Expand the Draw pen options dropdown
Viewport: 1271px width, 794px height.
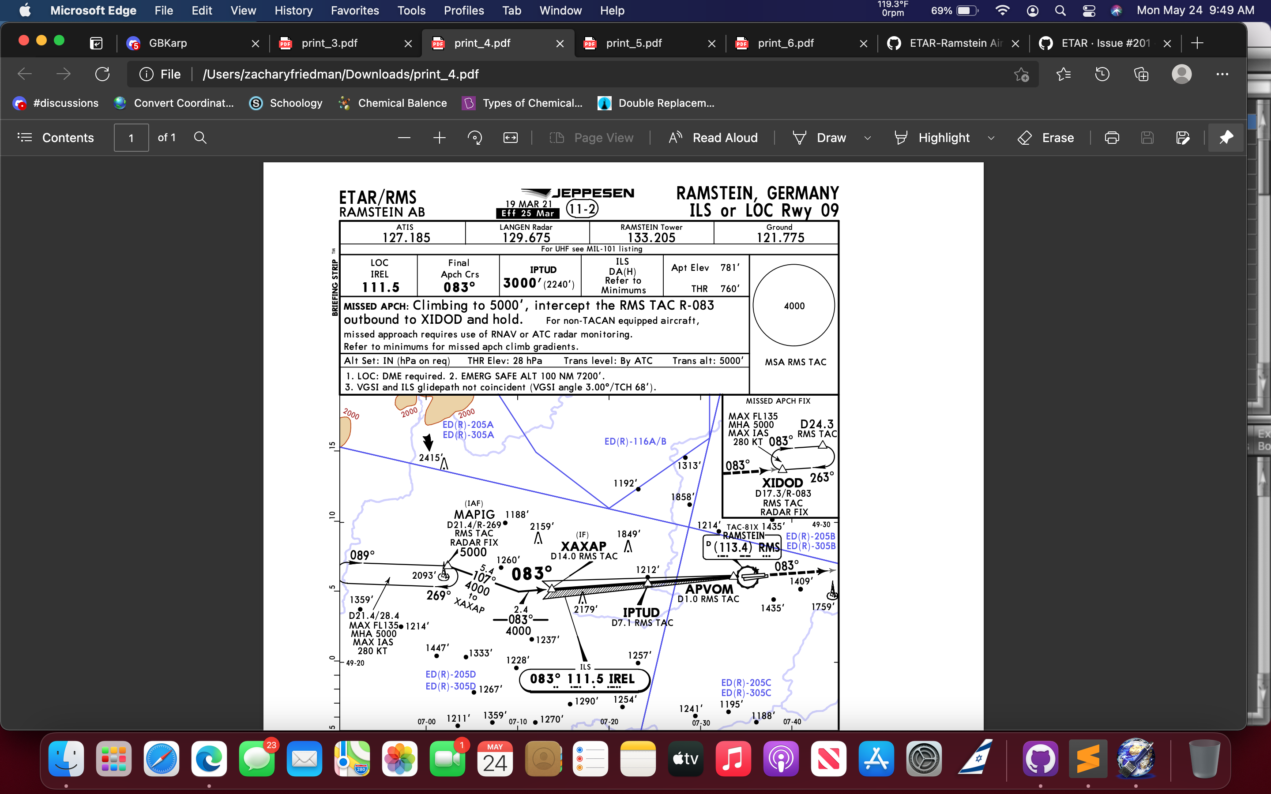[x=867, y=138]
